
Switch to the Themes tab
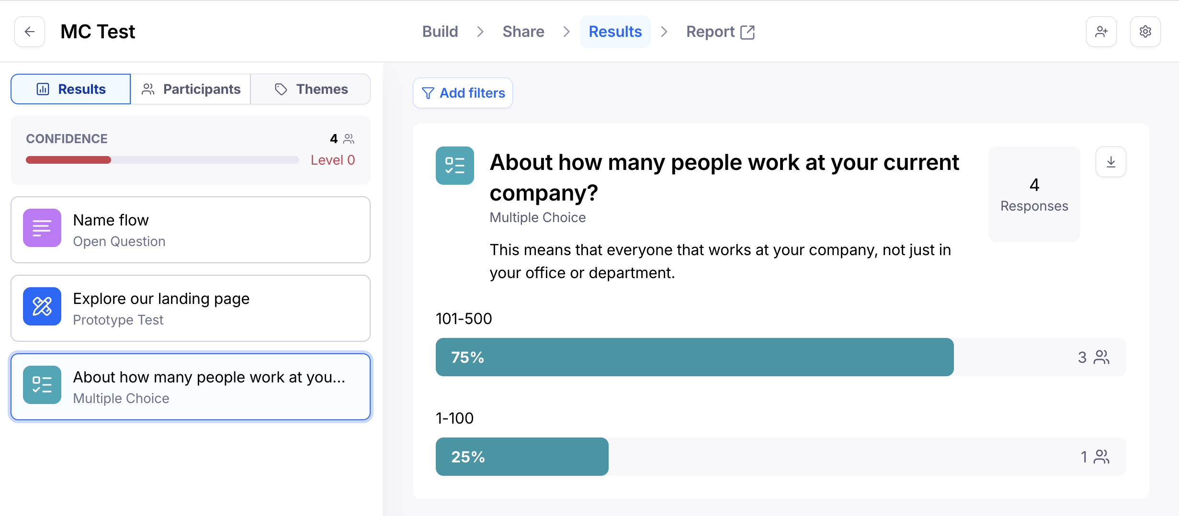[310, 89]
